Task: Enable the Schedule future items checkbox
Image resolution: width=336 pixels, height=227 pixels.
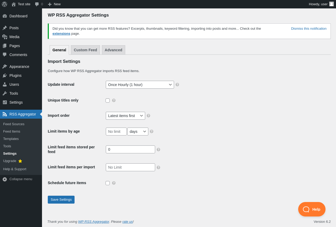Action: tap(108, 183)
